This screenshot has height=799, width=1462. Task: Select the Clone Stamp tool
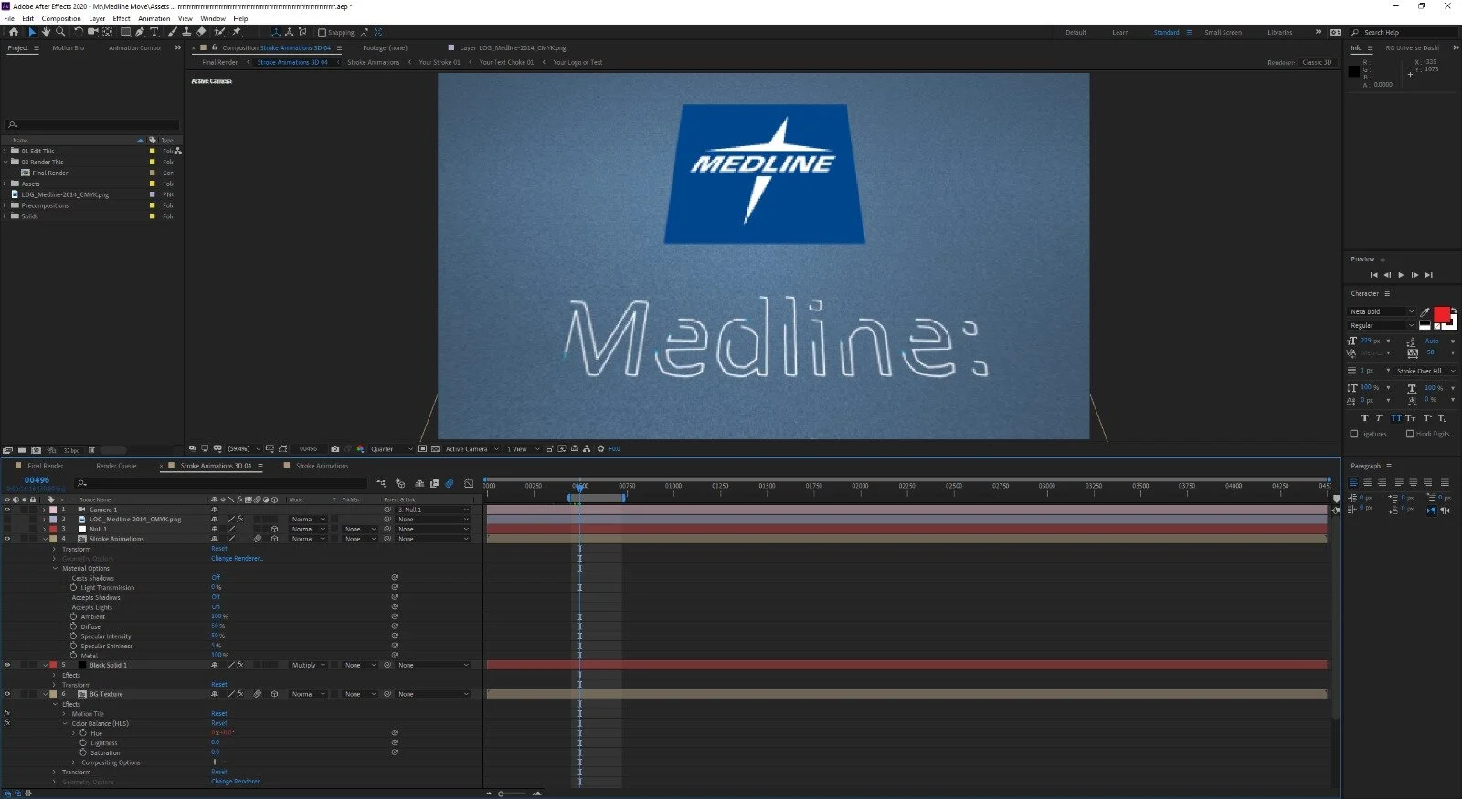pyautogui.click(x=187, y=32)
